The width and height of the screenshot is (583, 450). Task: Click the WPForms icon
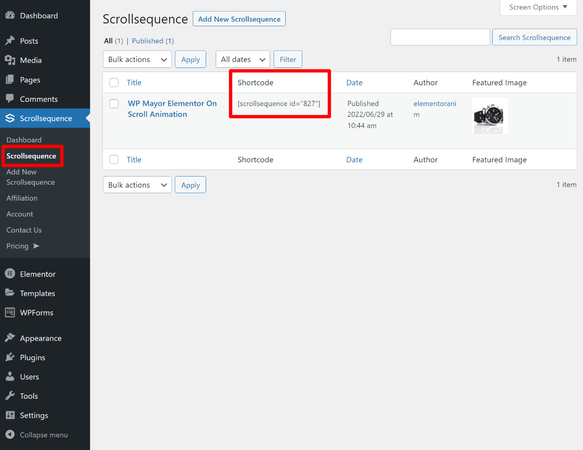click(x=10, y=312)
